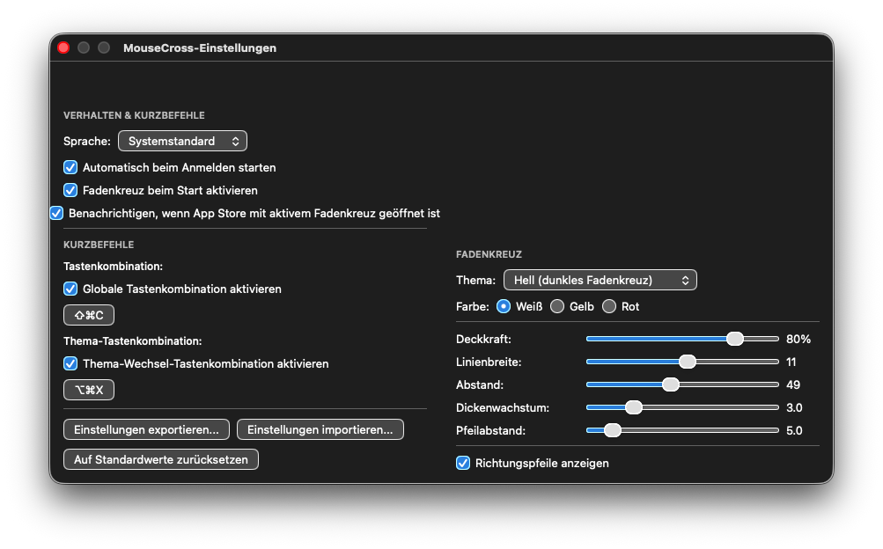
Task: Open the Thema dropdown for Fadenkreuz
Action: [x=600, y=280]
